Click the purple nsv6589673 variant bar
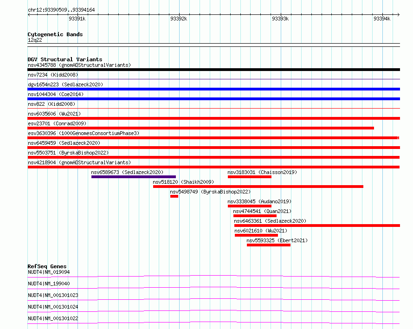The height and width of the screenshot is (329, 413). pyautogui.click(x=134, y=177)
